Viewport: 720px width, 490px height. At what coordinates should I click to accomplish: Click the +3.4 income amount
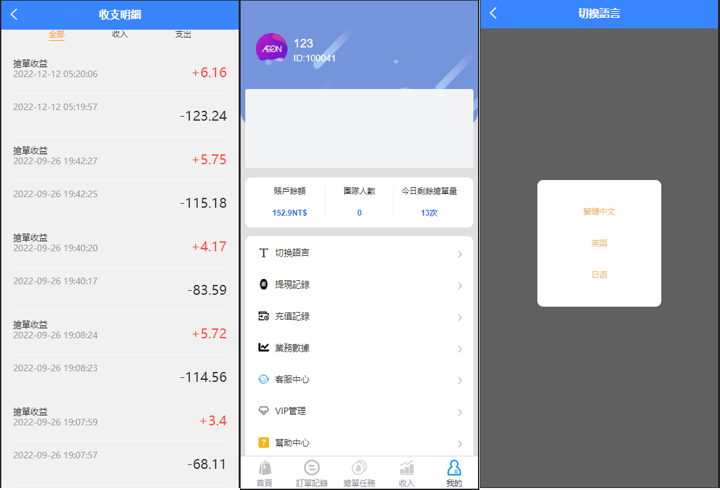pyautogui.click(x=213, y=421)
